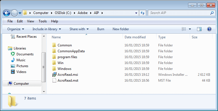Click the CommonAppData name text
The height and width of the screenshot is (111, 218).
(x=71, y=51)
